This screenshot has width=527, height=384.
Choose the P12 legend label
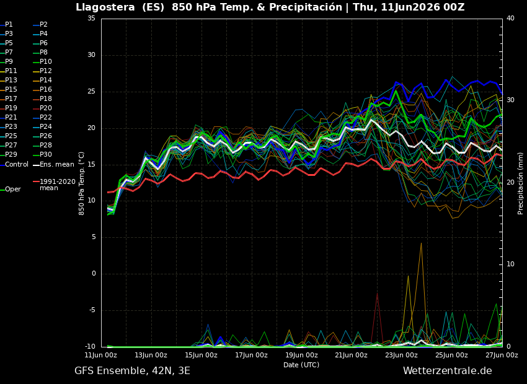[46, 71]
